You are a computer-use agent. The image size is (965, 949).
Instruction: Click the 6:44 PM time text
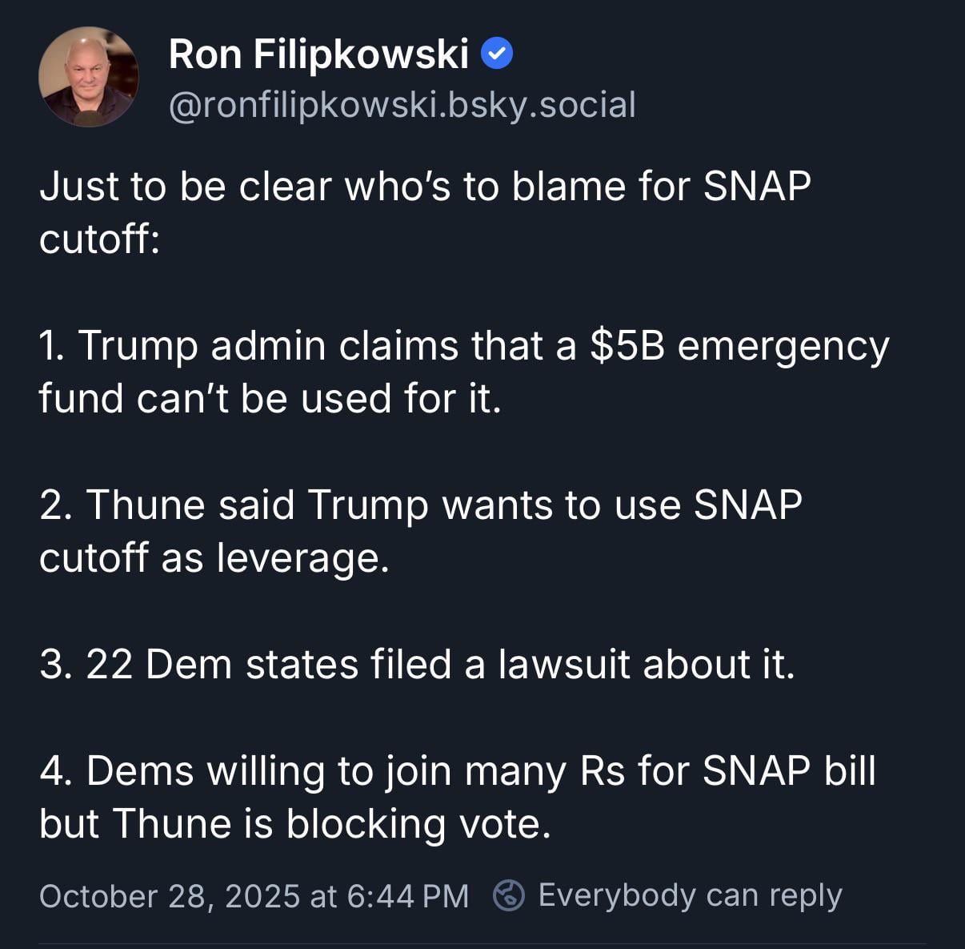(x=408, y=896)
